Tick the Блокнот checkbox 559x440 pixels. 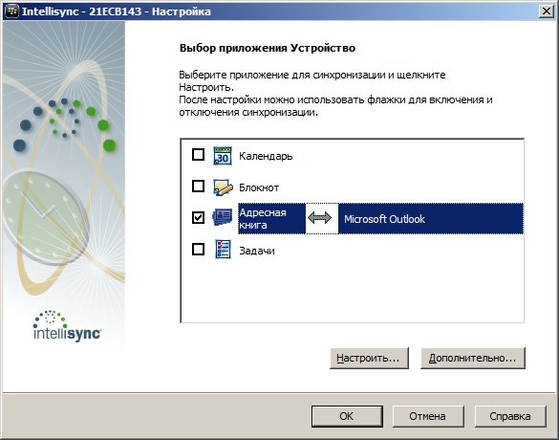(198, 186)
